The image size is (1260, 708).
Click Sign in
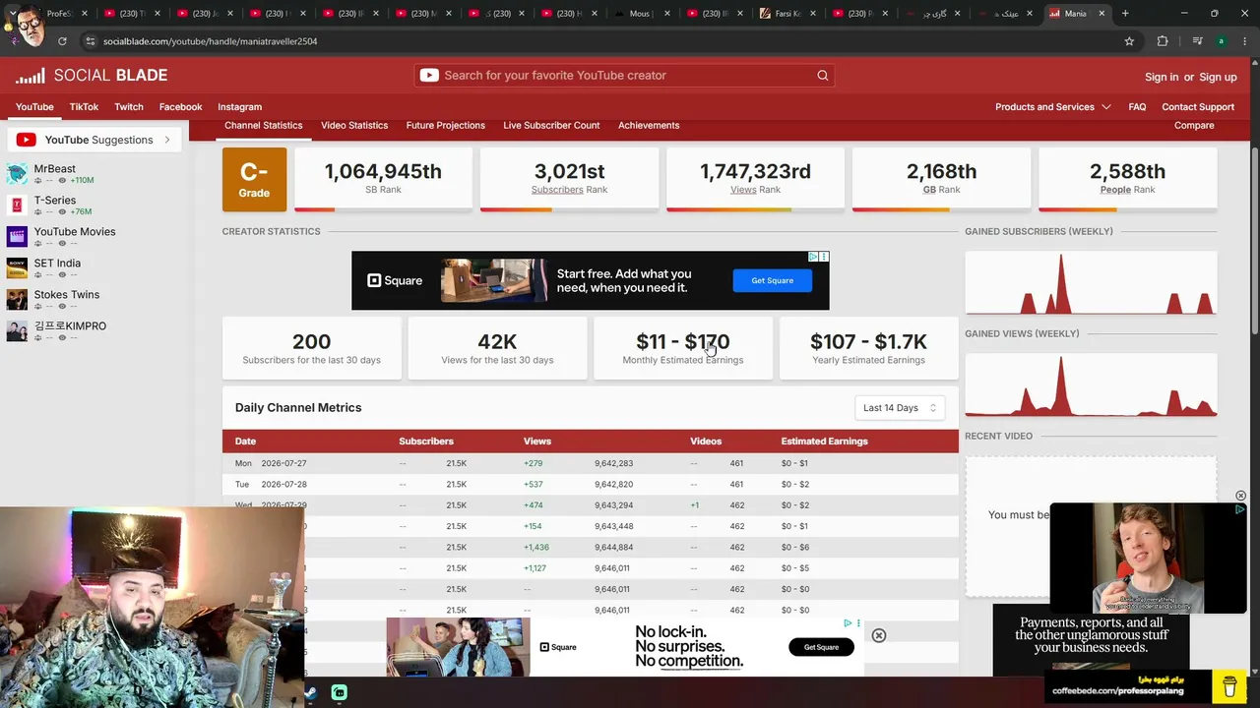1162,77
